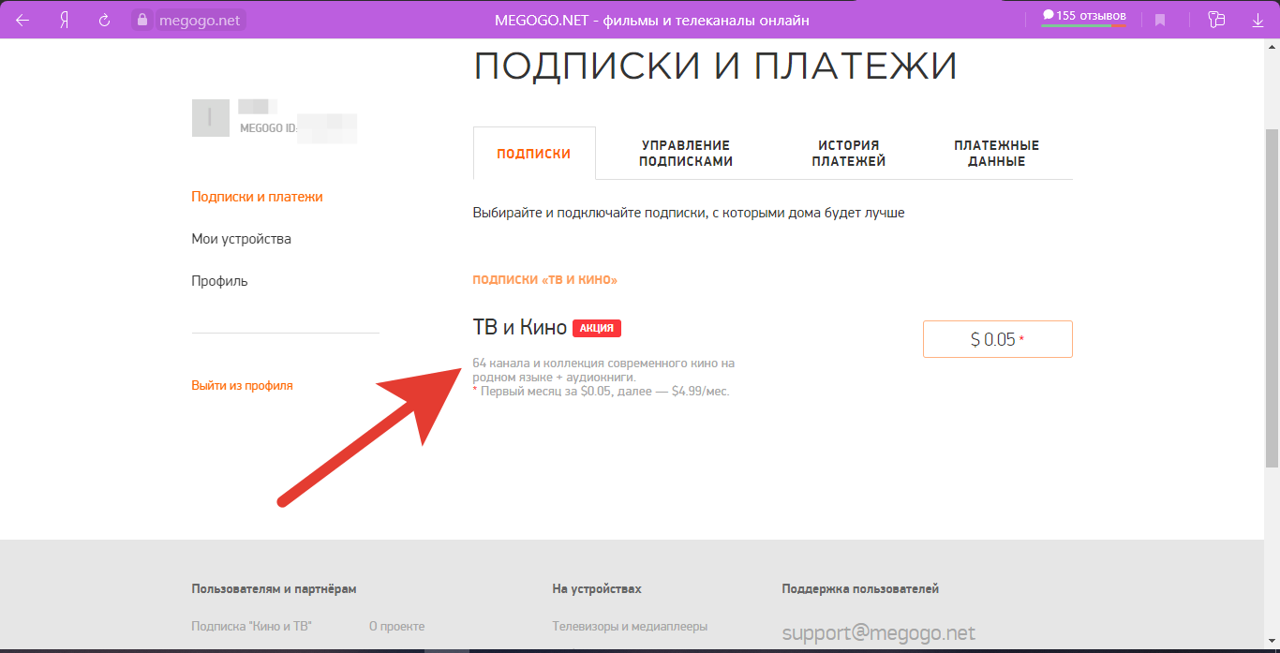Open Мои устройства in the sidebar
Screen dimensions: 1280x653
coord(241,239)
